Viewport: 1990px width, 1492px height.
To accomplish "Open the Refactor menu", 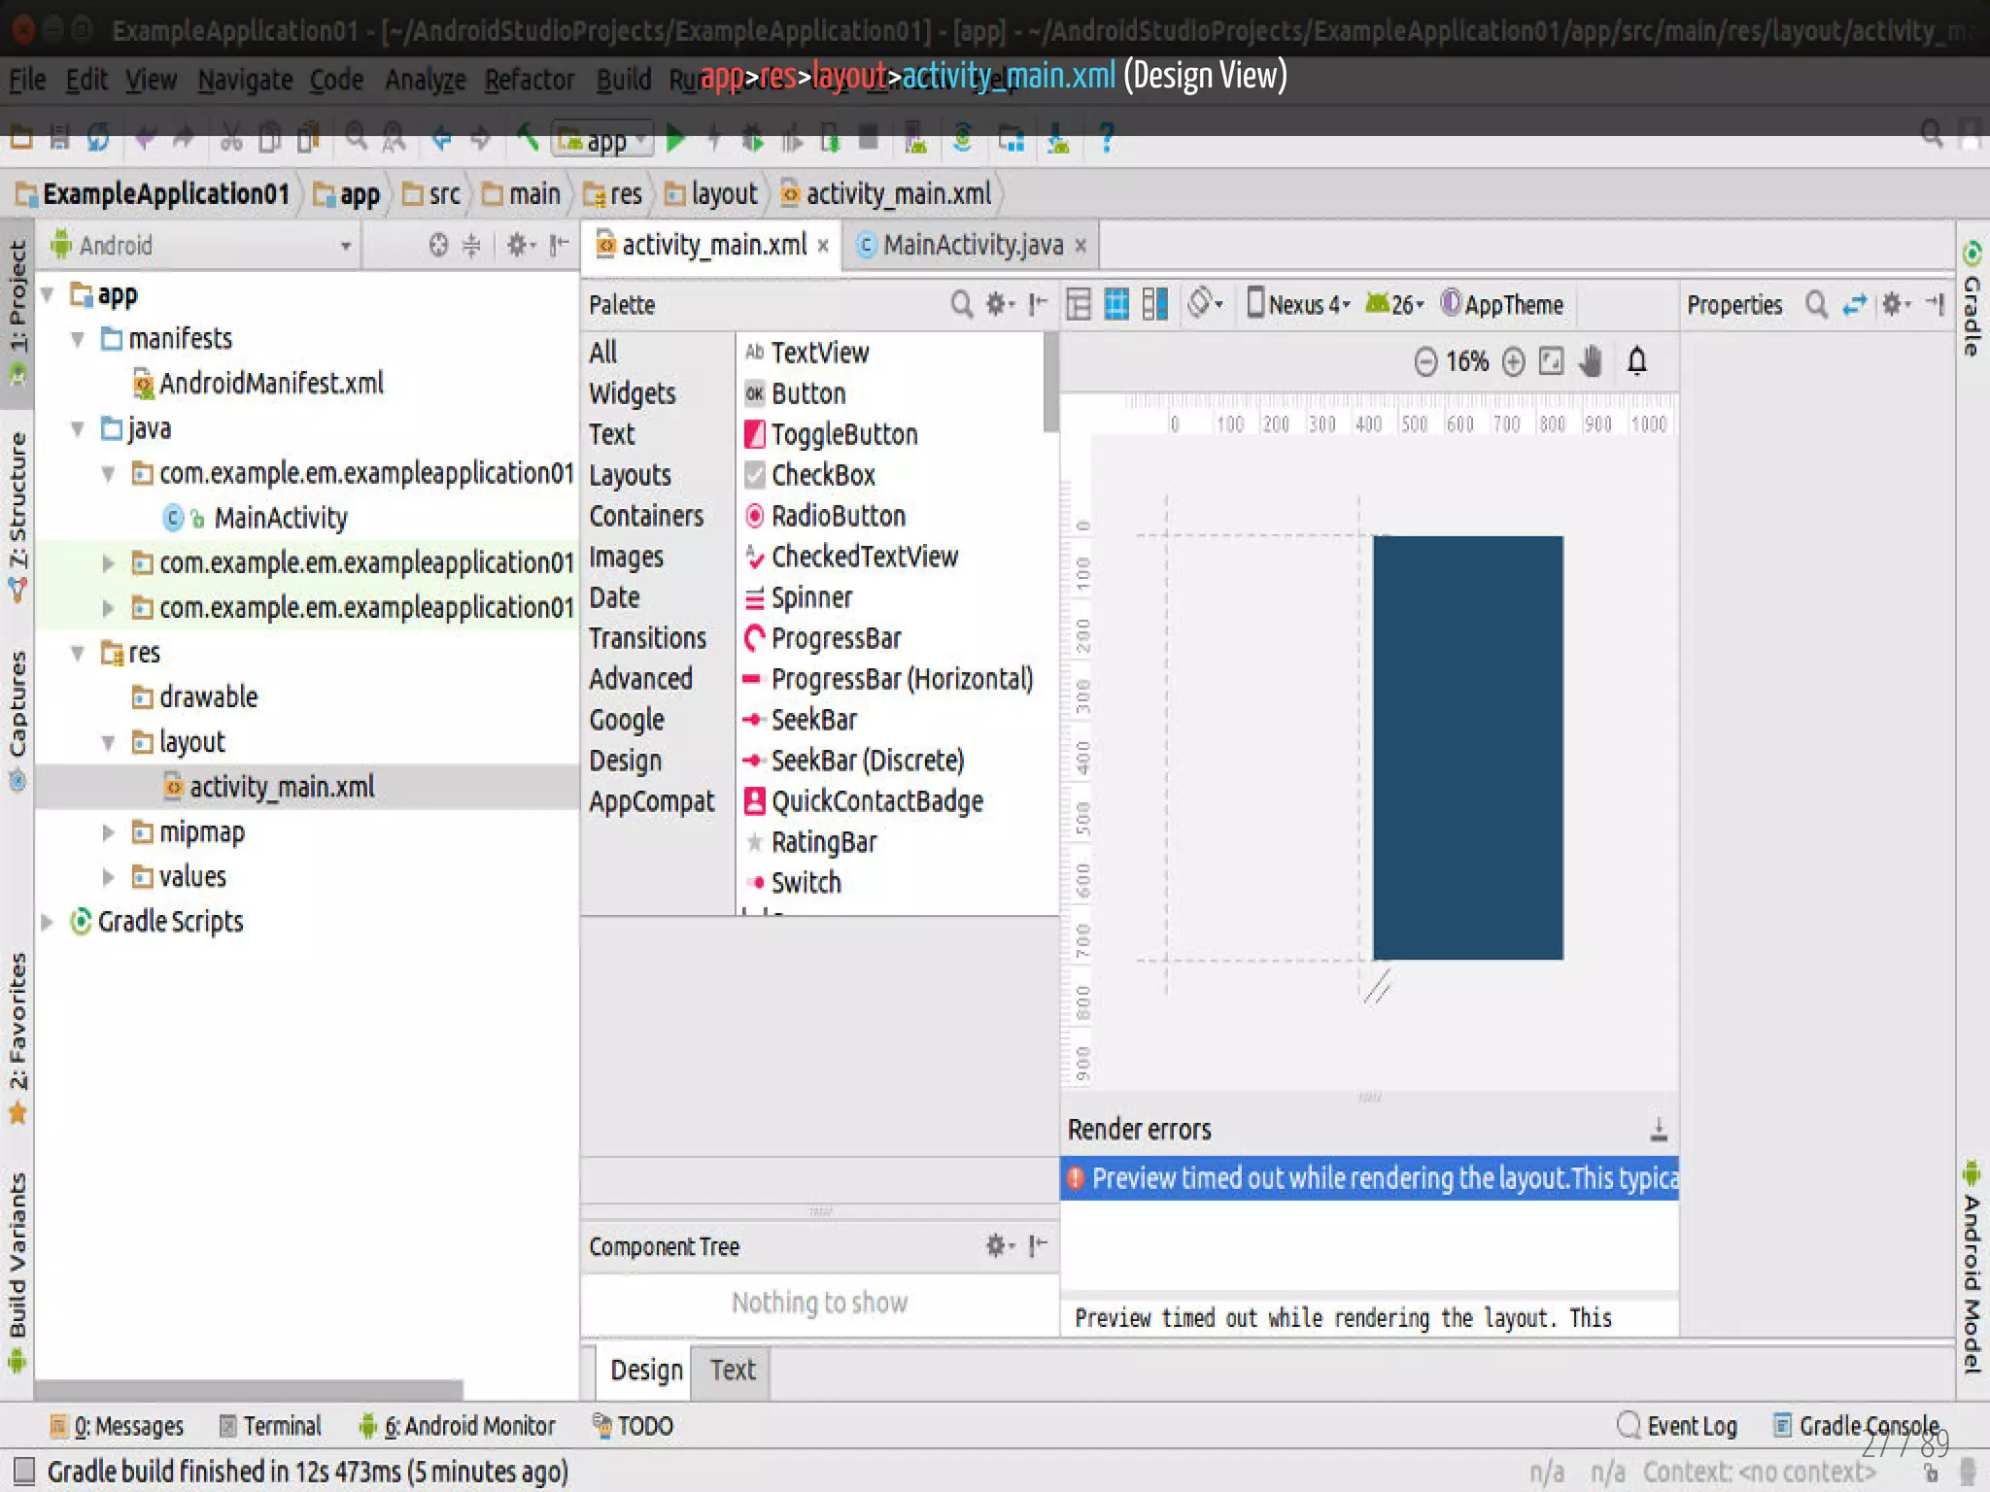I will click(530, 80).
